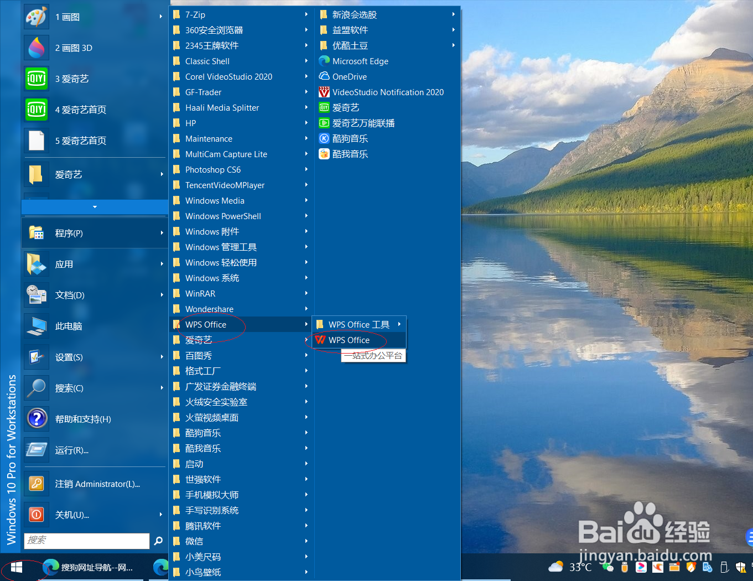The height and width of the screenshot is (581, 753).
Task: Open weather widget showing 33°C
Action: click(570, 567)
